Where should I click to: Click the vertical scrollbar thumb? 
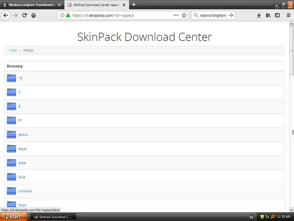pyautogui.click(x=291, y=51)
